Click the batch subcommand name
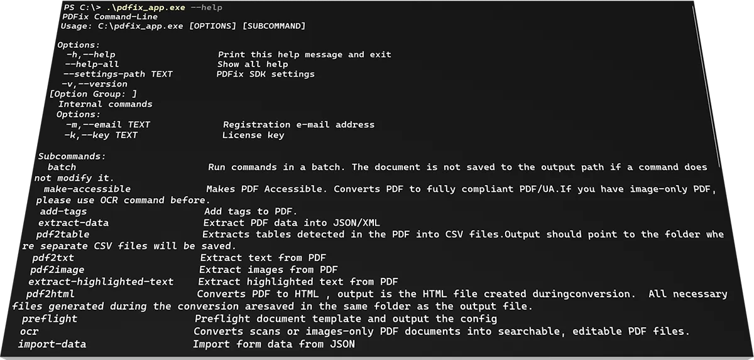 [x=62, y=167]
